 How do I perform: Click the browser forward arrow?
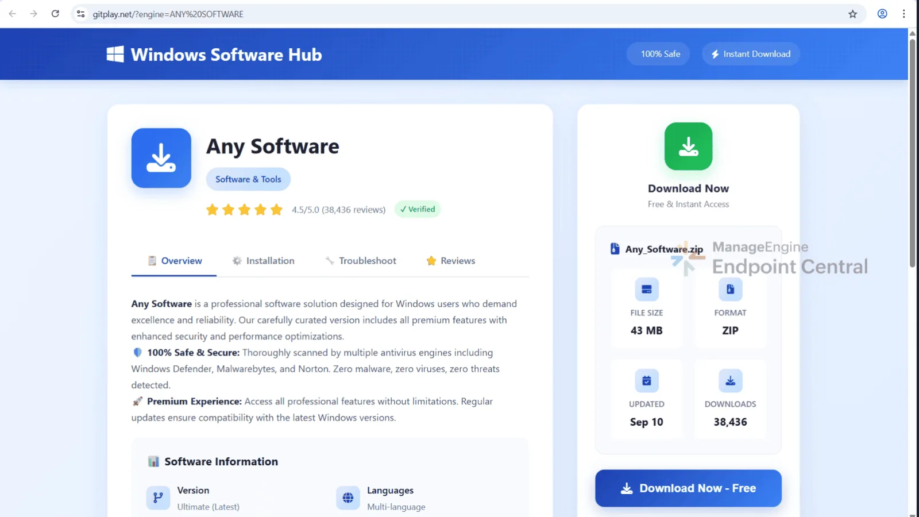point(33,14)
